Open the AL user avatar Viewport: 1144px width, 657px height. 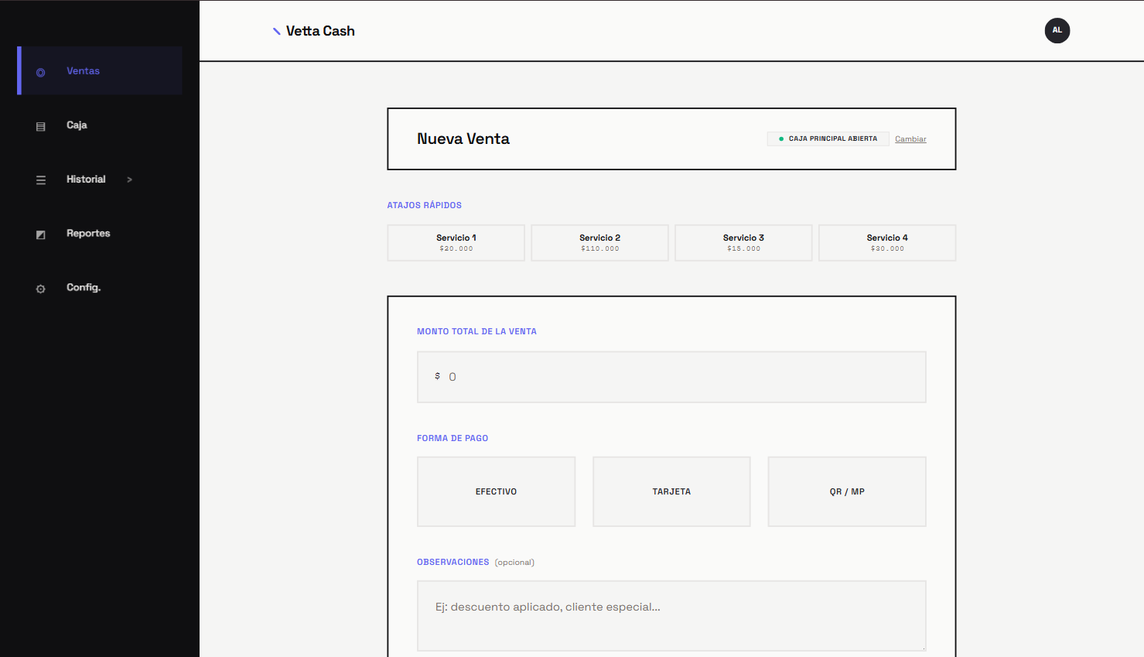point(1057,30)
